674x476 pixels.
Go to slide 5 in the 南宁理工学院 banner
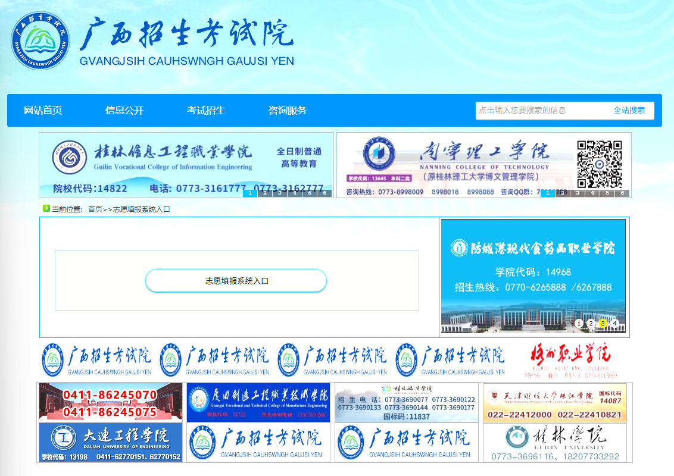pos(607,193)
